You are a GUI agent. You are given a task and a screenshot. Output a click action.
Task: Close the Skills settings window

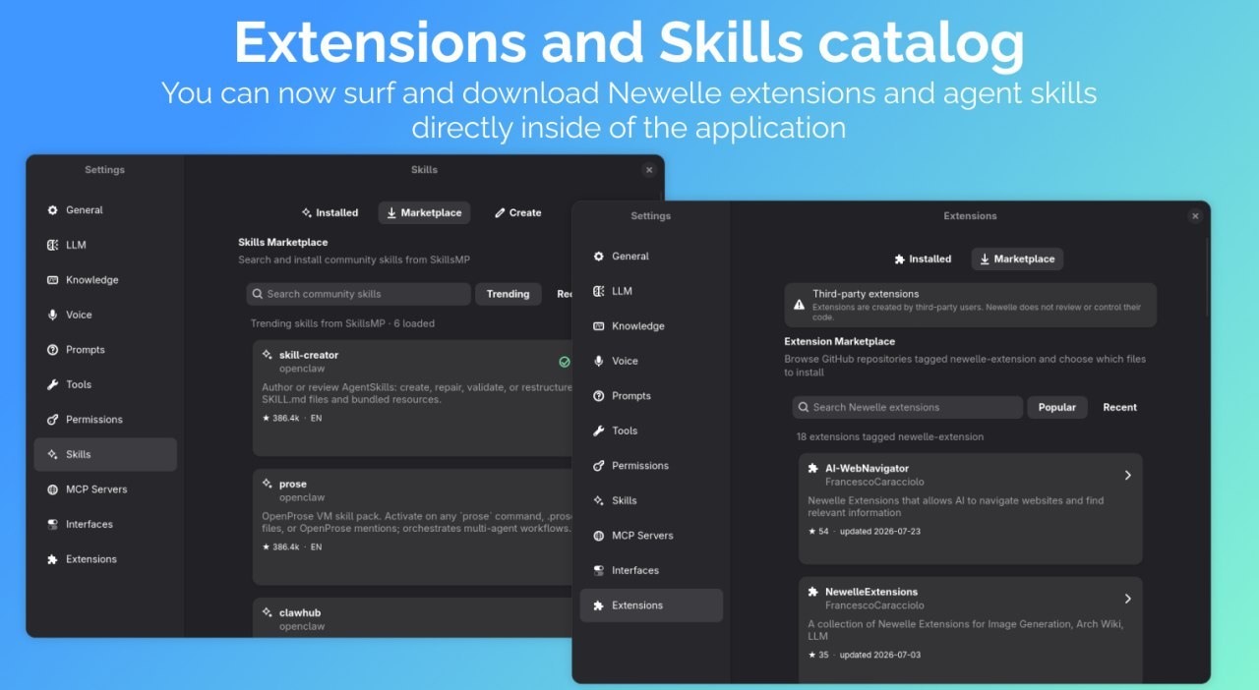click(649, 170)
